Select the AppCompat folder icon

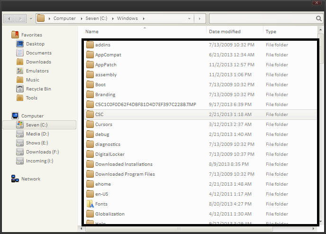(x=90, y=54)
